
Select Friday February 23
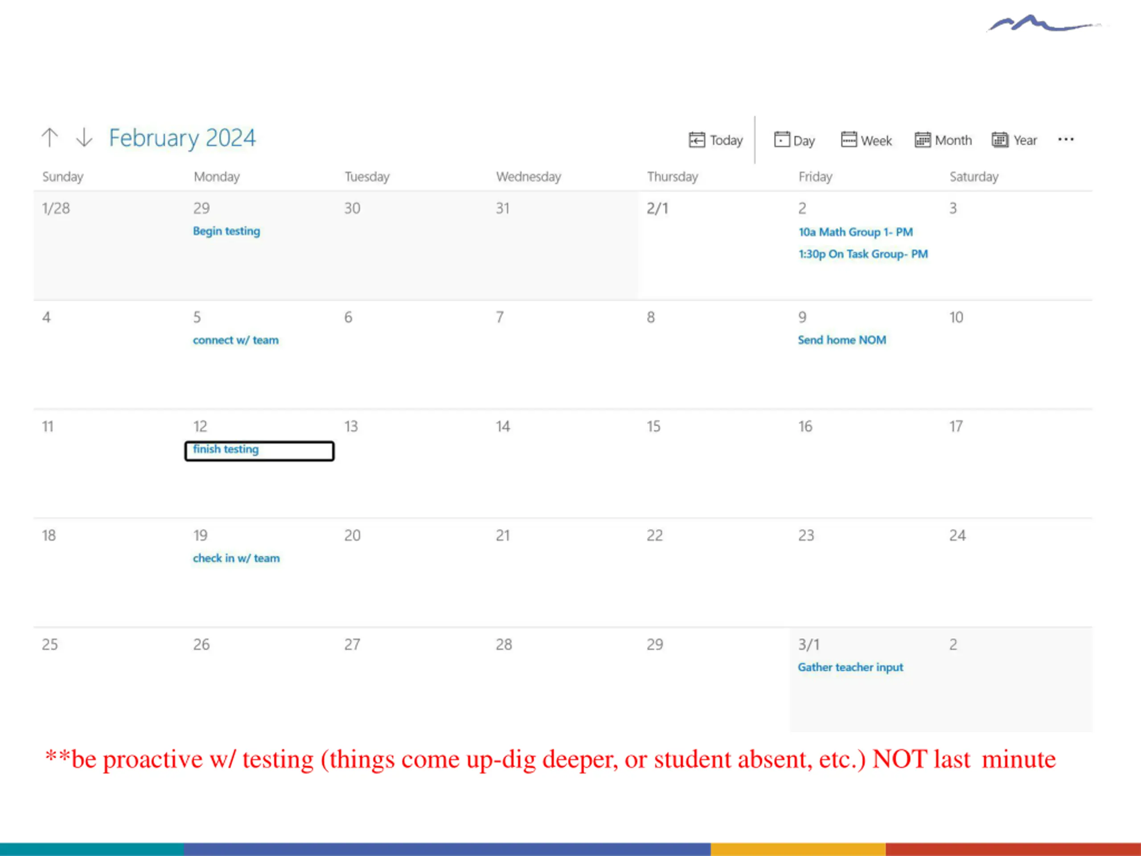click(806, 535)
